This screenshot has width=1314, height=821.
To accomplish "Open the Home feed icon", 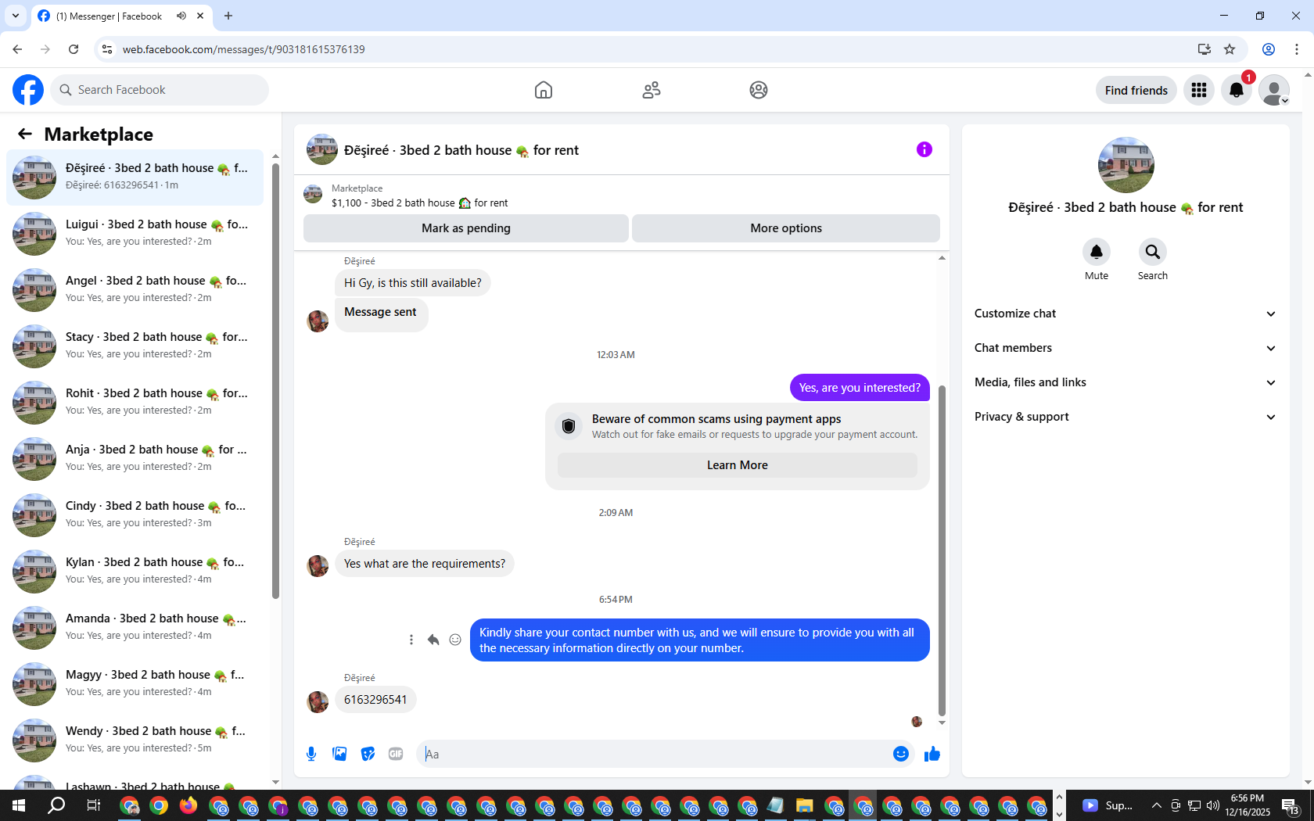I will [544, 90].
